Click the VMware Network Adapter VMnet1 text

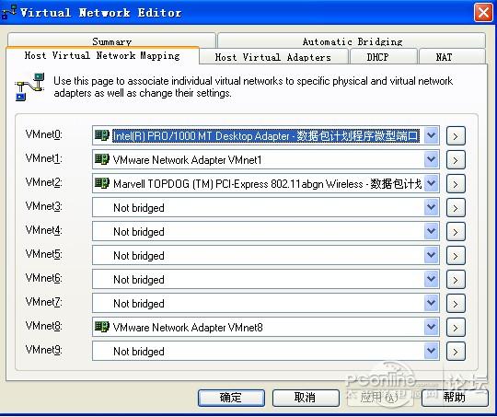pyautogui.click(x=188, y=160)
